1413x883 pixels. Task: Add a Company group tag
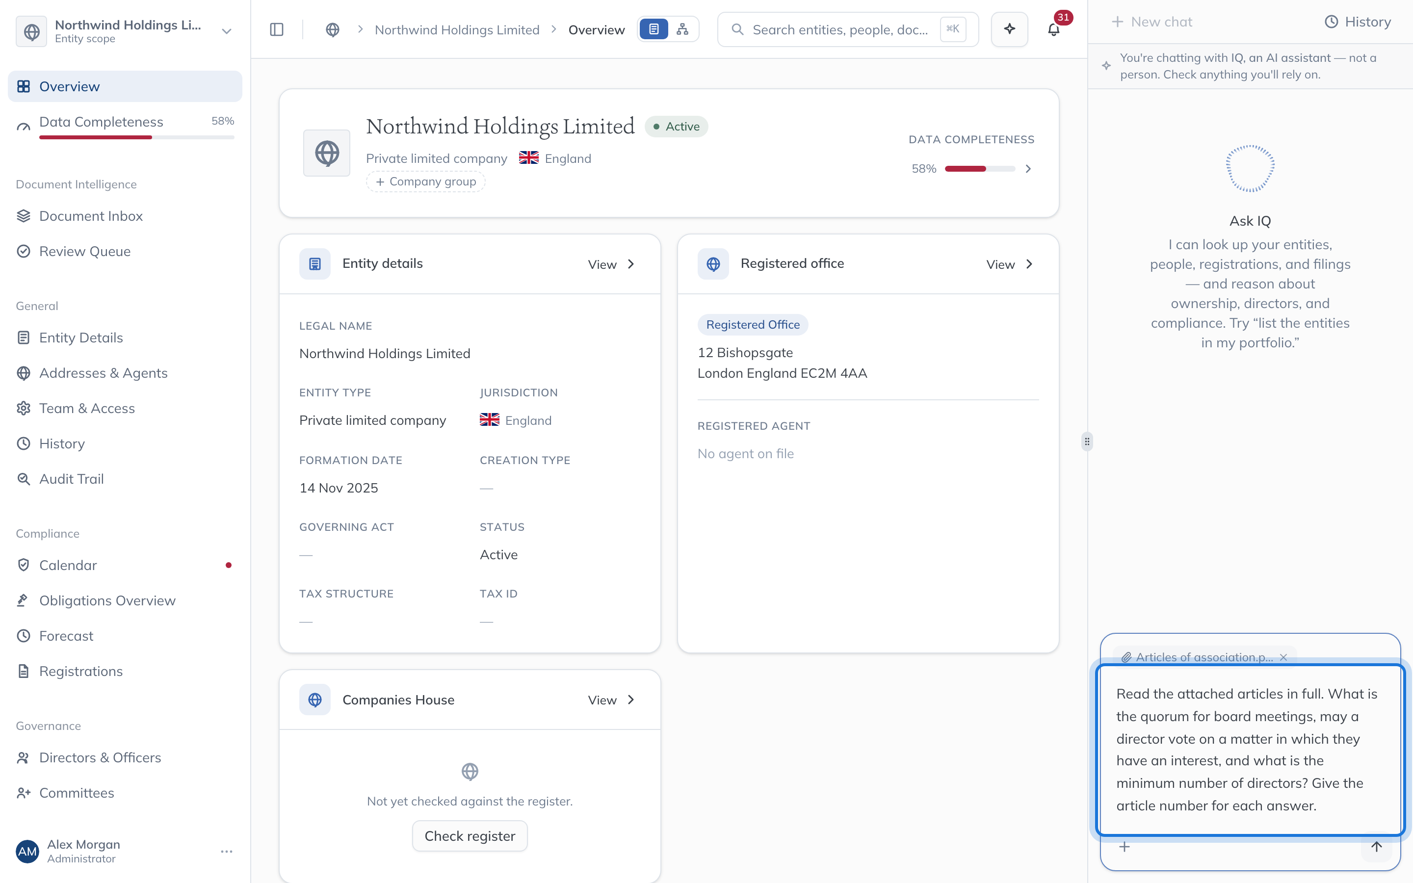pos(426,182)
